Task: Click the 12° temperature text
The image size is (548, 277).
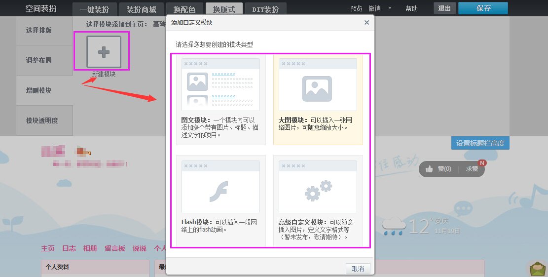Action: coord(421,226)
